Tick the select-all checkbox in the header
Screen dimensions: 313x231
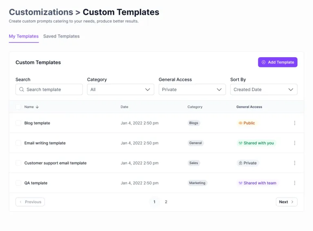18,107
